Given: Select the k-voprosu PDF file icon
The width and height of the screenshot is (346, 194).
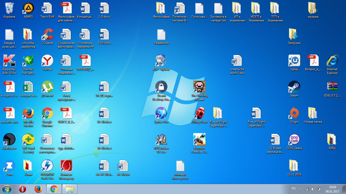Looking at the screenshot, I should [9, 87].
